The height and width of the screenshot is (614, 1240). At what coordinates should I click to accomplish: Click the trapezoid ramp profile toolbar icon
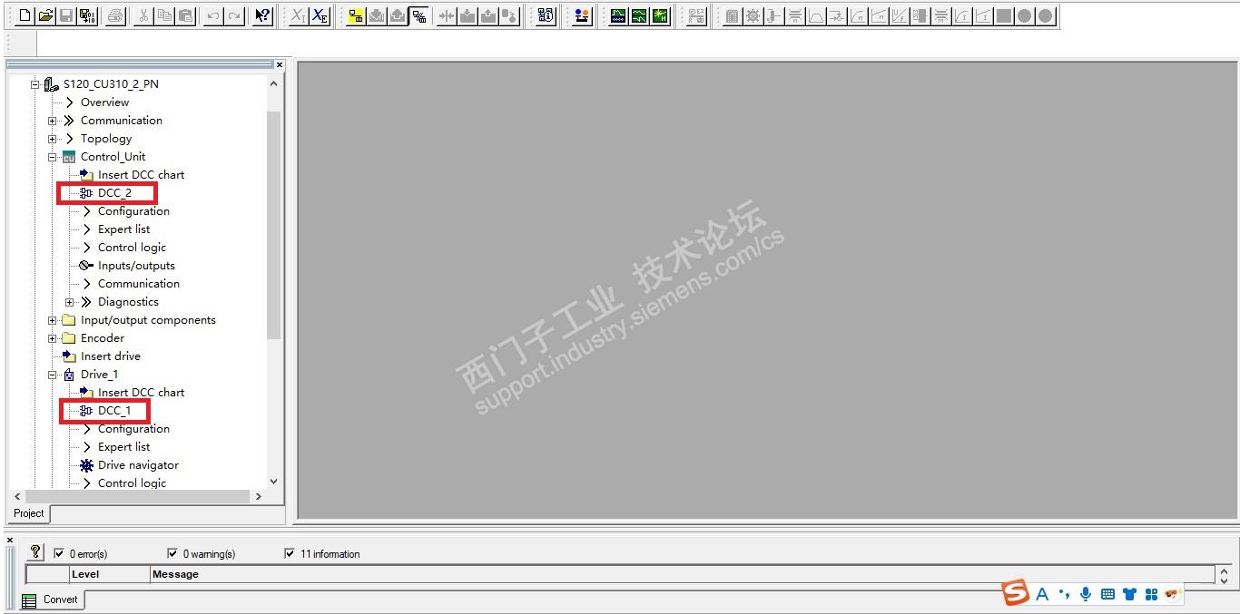click(x=815, y=15)
